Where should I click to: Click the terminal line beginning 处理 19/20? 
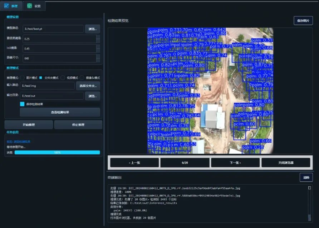click(175, 188)
